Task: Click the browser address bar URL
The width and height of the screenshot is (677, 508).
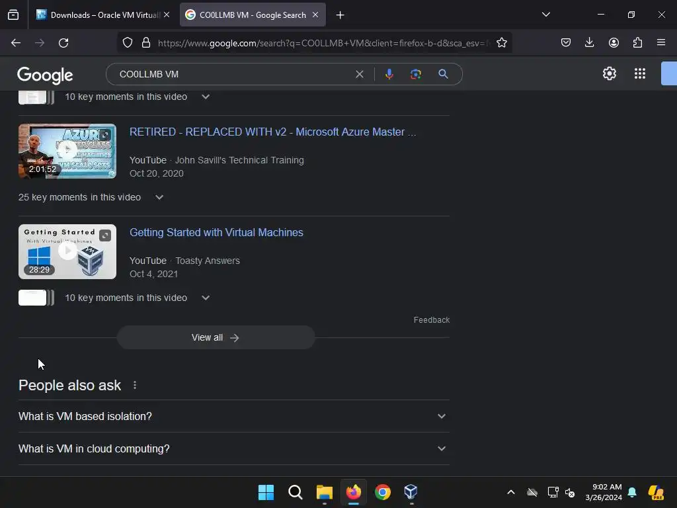Action: 324,43
